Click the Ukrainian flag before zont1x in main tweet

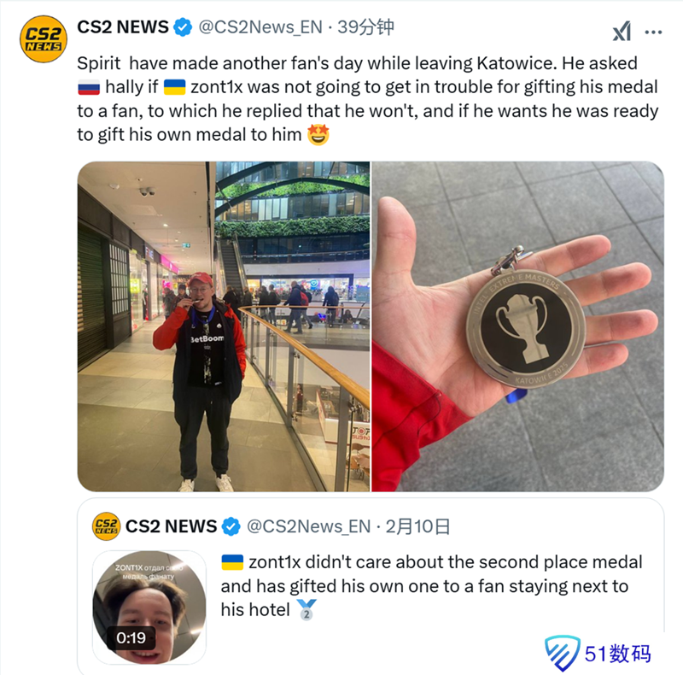pos(175,87)
